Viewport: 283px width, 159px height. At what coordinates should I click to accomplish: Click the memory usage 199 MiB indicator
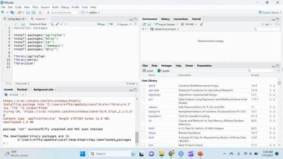click(x=189, y=24)
